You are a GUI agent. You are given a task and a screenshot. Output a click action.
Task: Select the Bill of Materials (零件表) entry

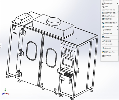[108, 37]
